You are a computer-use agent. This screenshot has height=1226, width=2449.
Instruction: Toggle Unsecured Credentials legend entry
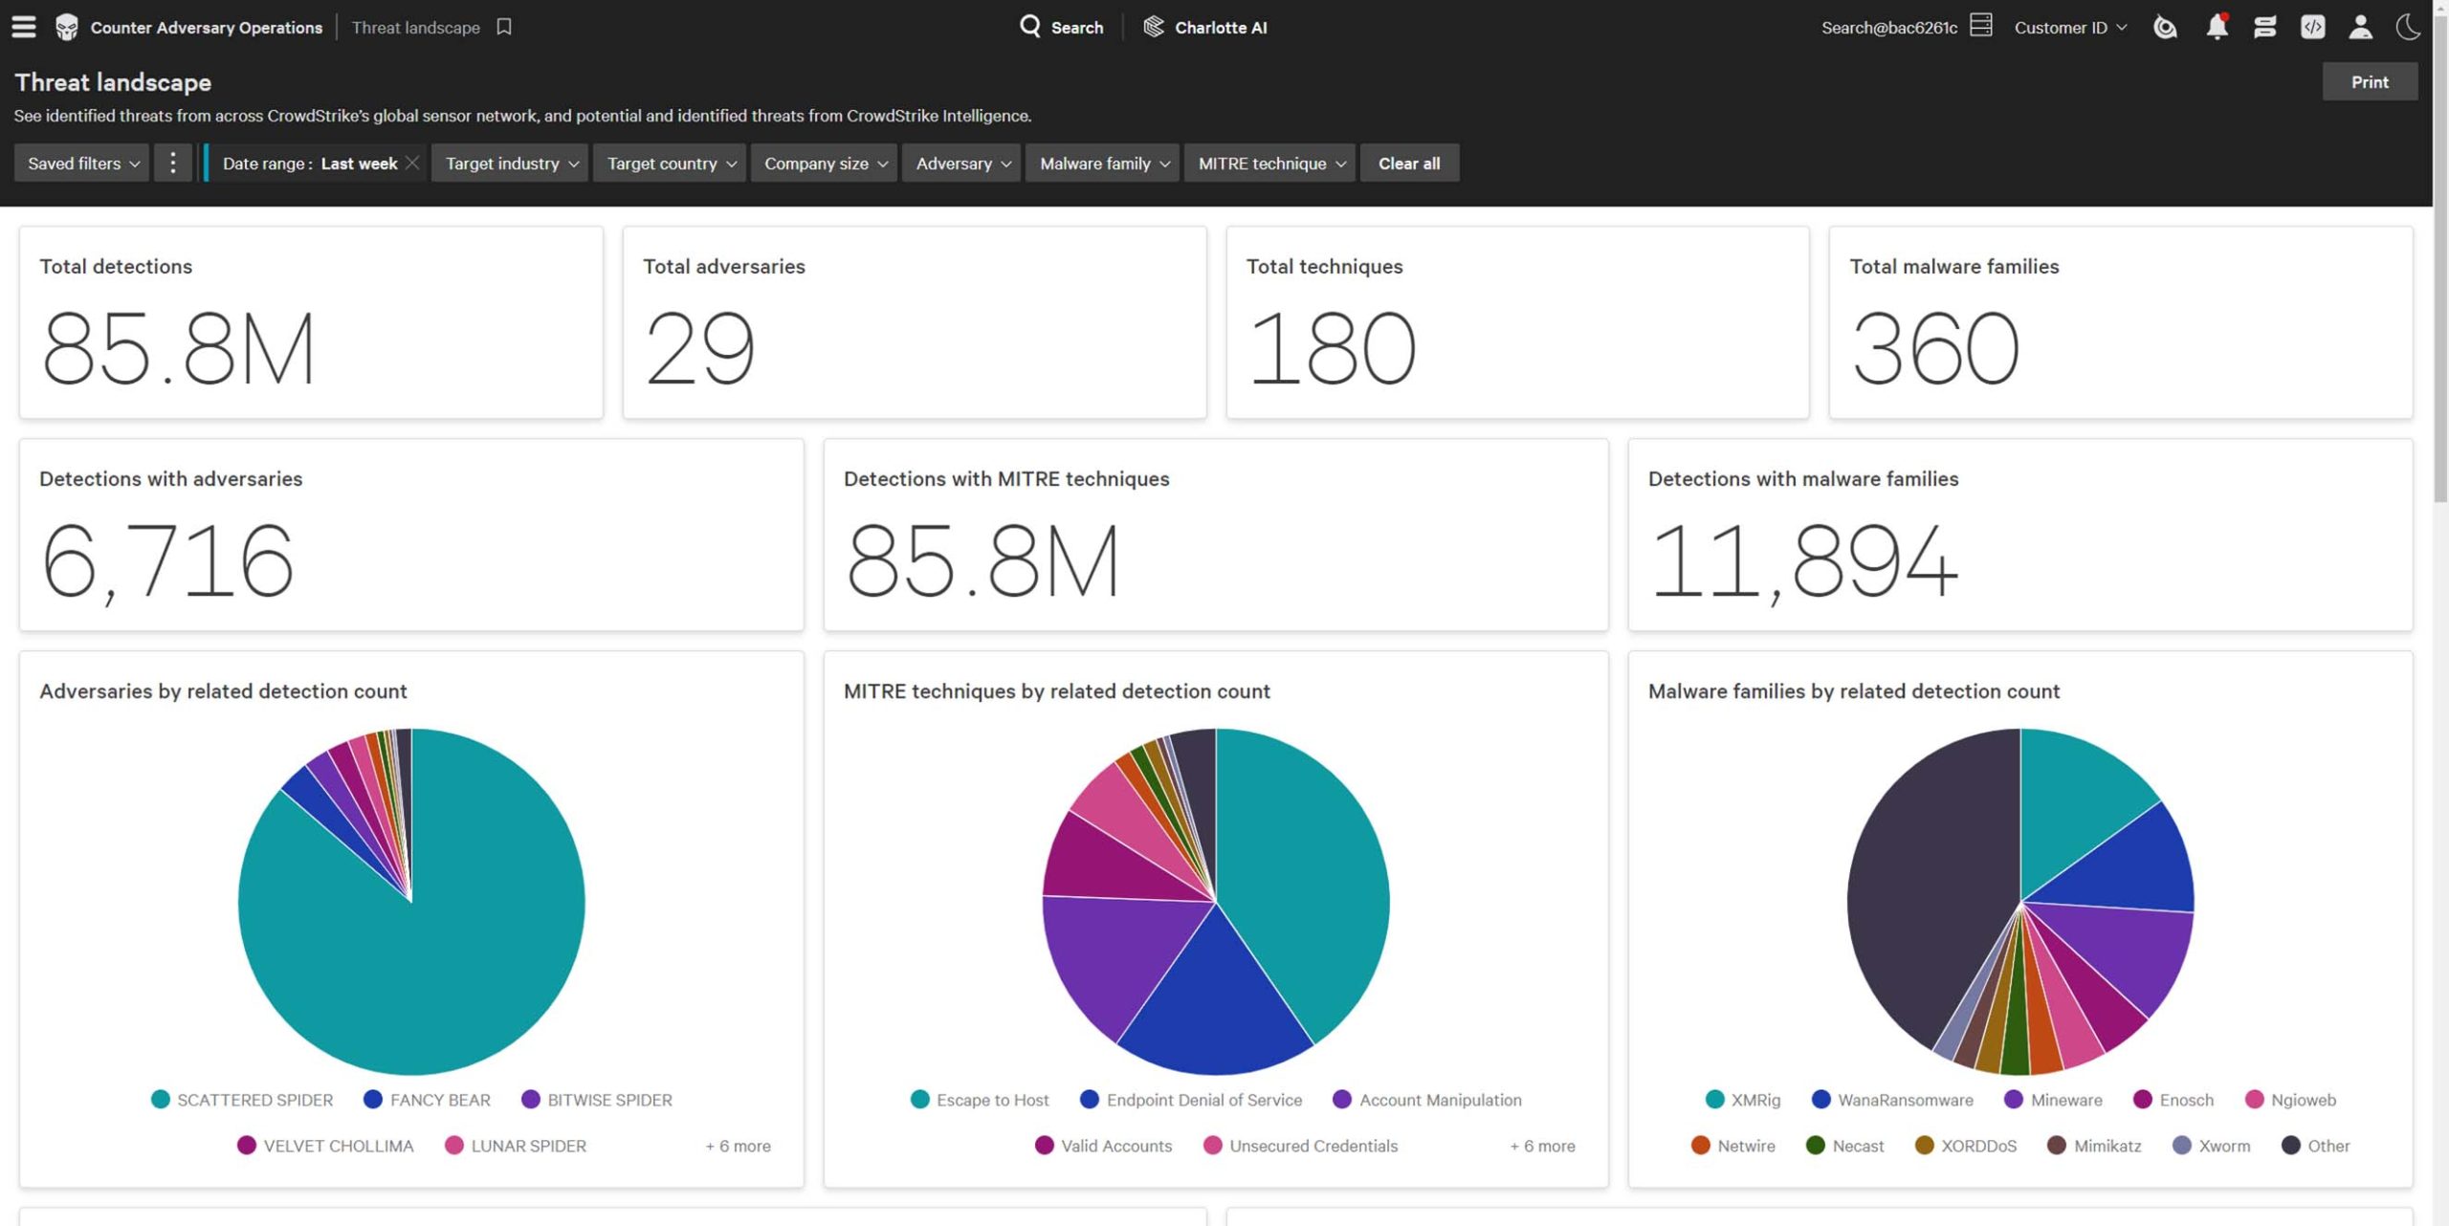(x=1300, y=1145)
